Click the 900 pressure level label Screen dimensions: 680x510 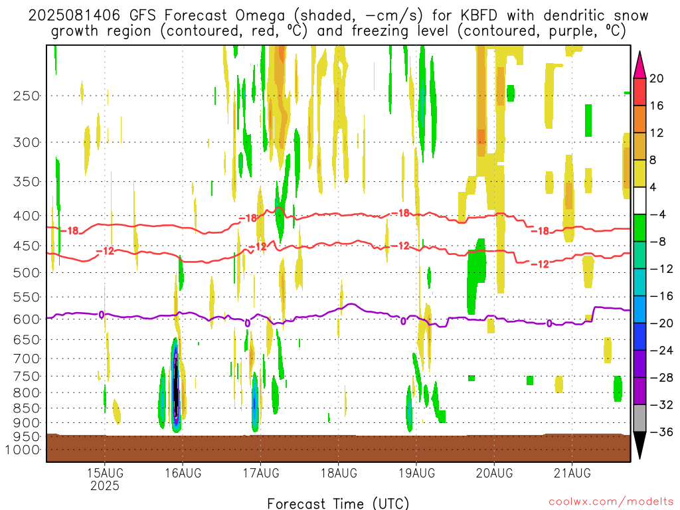coord(27,422)
